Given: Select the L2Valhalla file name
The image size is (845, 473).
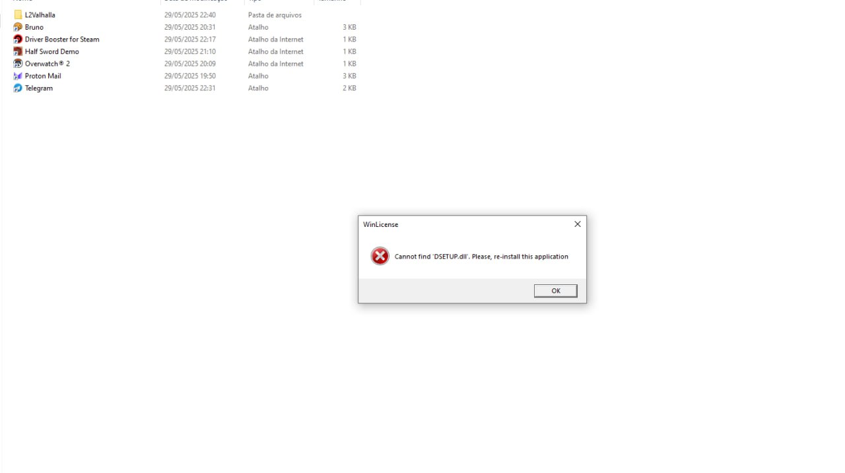Looking at the screenshot, I should (40, 15).
